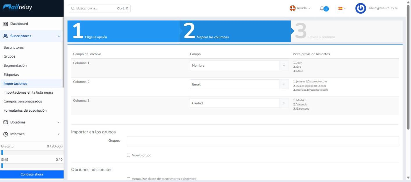Image resolution: width=411 pixels, height=182 pixels.
Task: Open Etiquetas in the sidebar
Action: (x=11, y=75)
